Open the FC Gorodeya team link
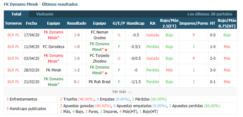This screenshot has height=117, width=243. [x=54, y=47]
